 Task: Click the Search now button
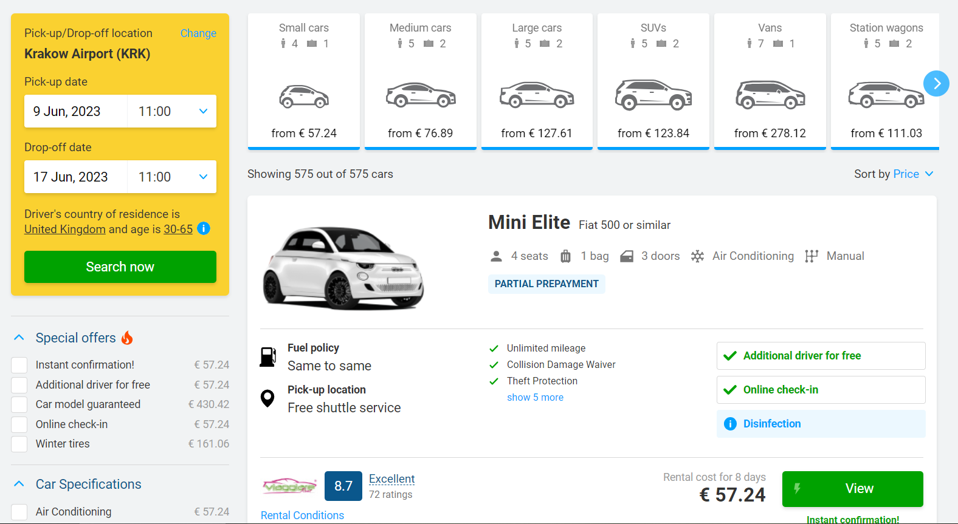tap(120, 267)
